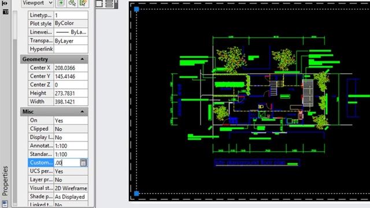
Task: Edit the Center Z value 0
Action: (x=71, y=85)
